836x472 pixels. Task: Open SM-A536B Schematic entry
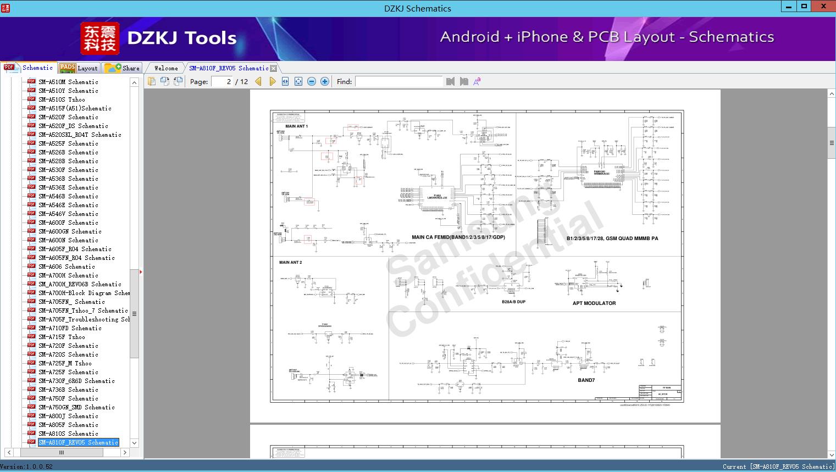click(x=68, y=179)
